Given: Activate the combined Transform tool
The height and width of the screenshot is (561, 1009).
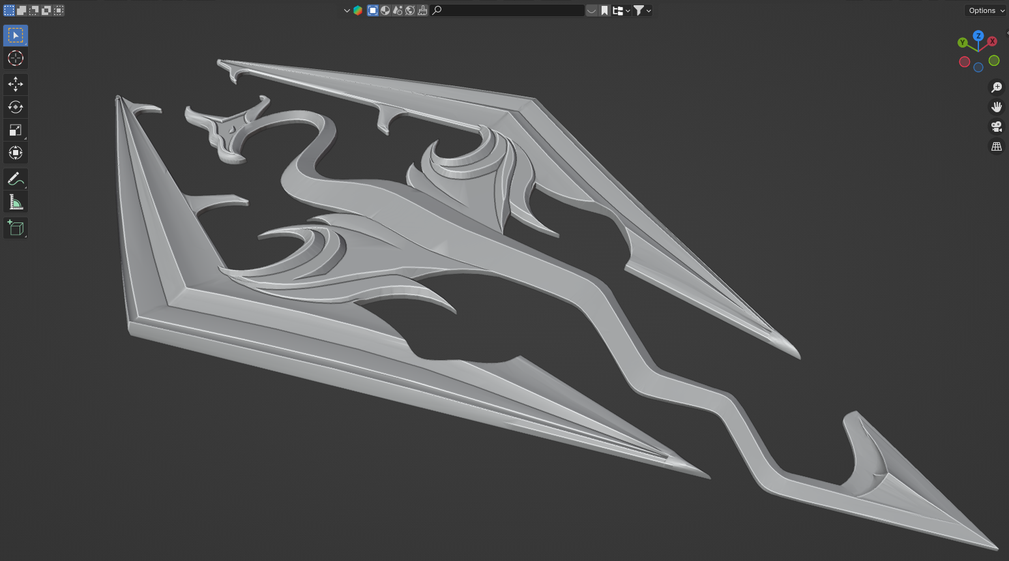Looking at the screenshot, I should pos(16,153).
